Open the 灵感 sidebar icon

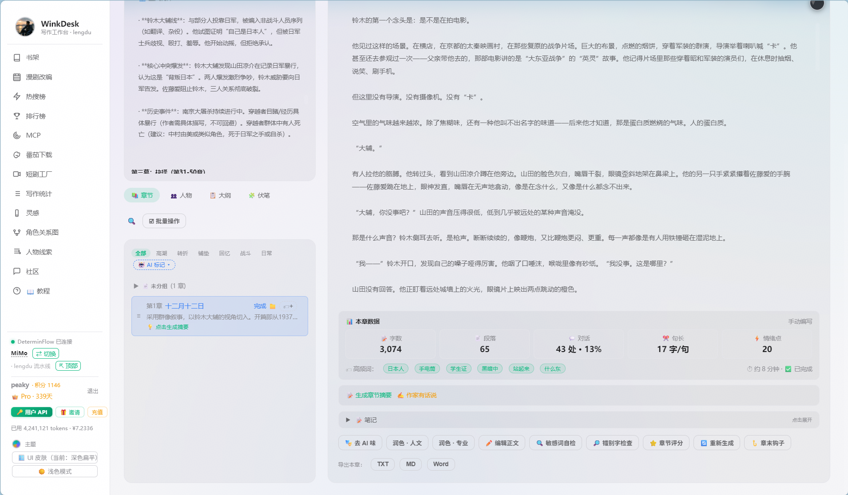click(17, 213)
